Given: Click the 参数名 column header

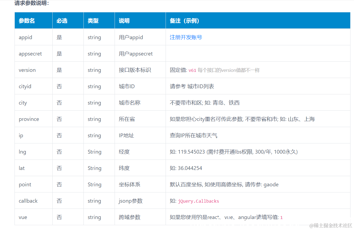Looking at the screenshot, I should click(27, 20).
